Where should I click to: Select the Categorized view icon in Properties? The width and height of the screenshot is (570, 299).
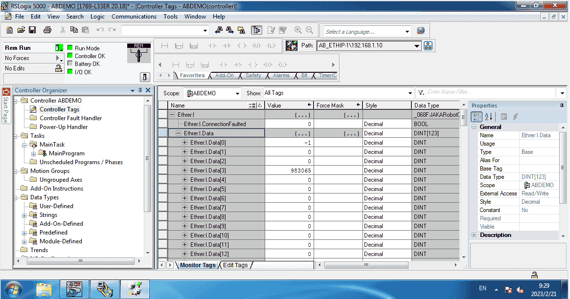(x=476, y=117)
